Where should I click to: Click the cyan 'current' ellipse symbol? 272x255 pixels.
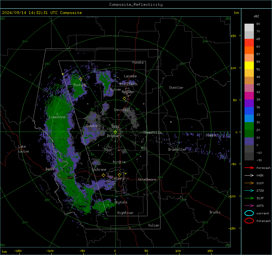click(x=249, y=213)
